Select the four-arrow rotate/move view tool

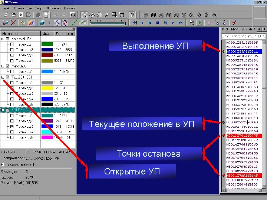[x=92, y=15]
